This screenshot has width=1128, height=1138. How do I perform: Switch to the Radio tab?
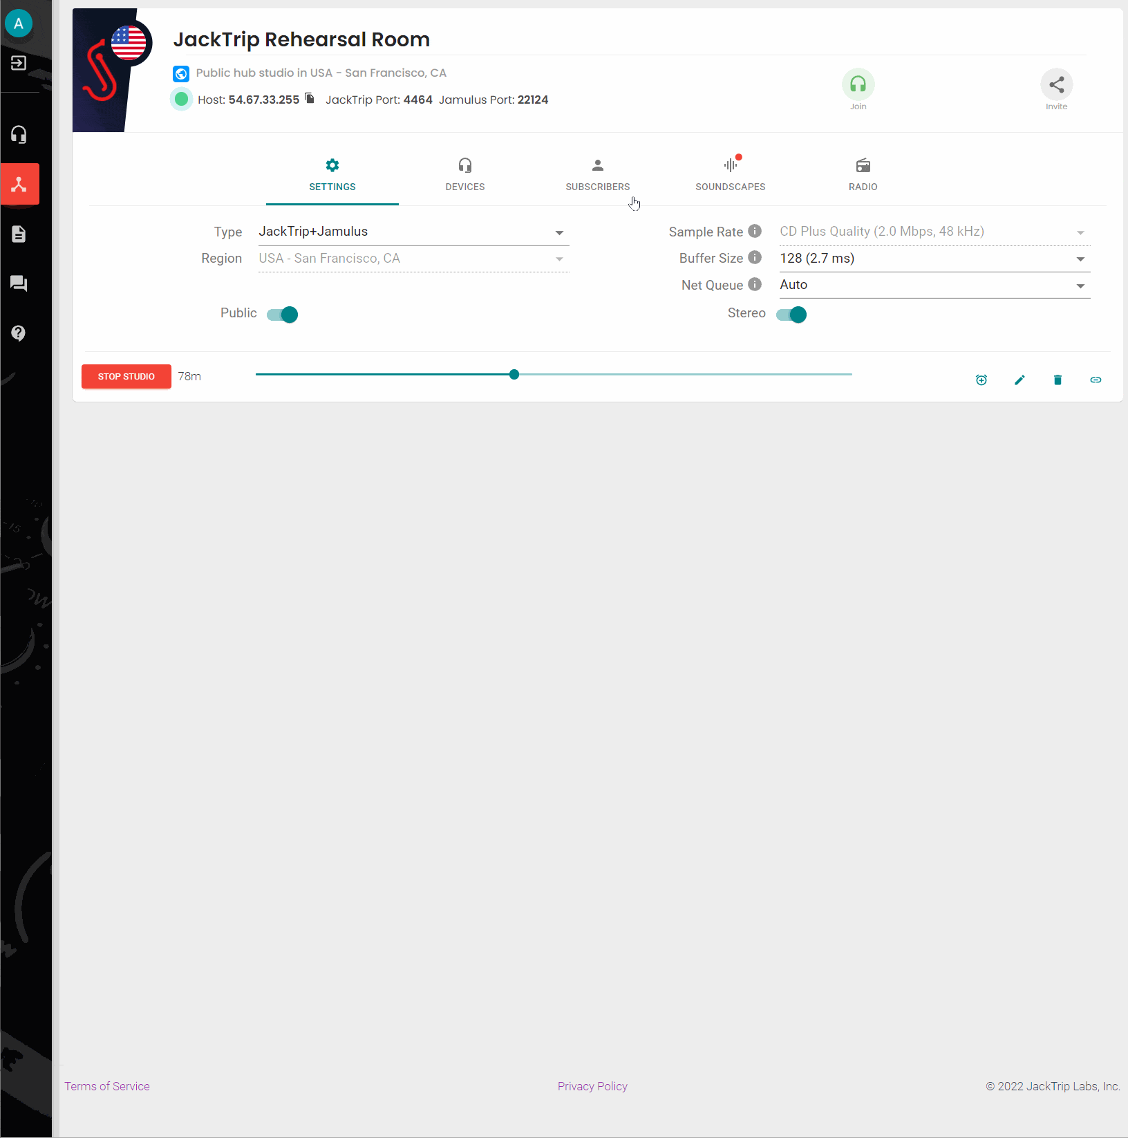pos(863,176)
